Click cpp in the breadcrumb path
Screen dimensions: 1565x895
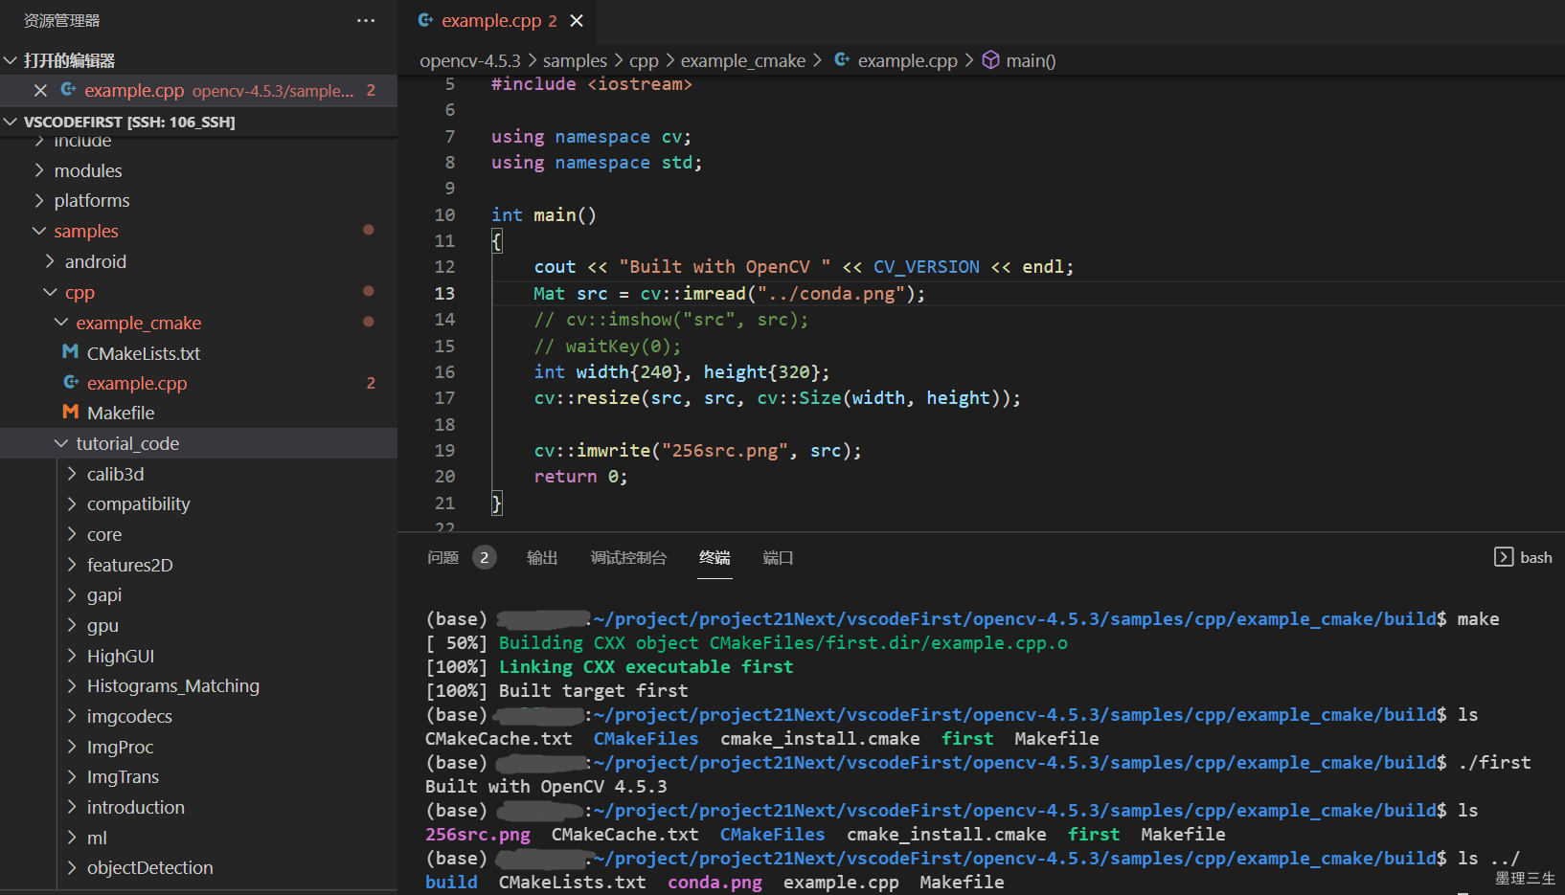point(644,60)
